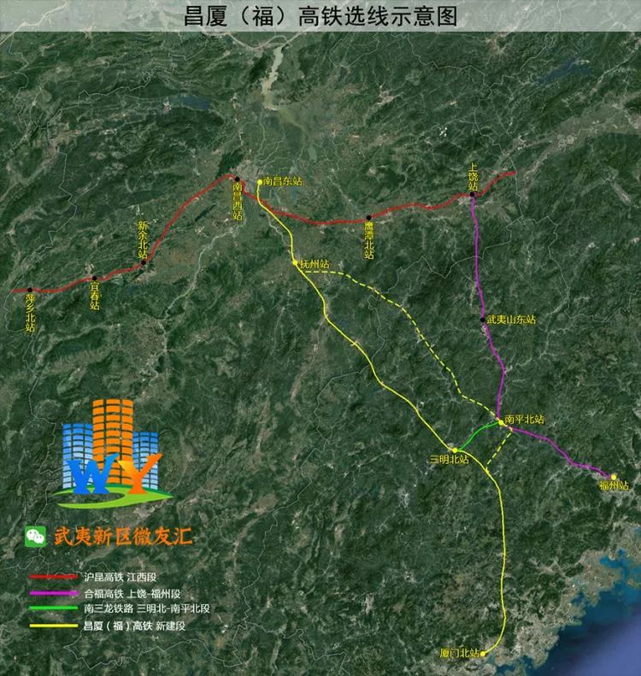The width and height of the screenshot is (641, 676).
Task: Click the yellow dot marker at 南昌东站
Action: [x=260, y=182]
